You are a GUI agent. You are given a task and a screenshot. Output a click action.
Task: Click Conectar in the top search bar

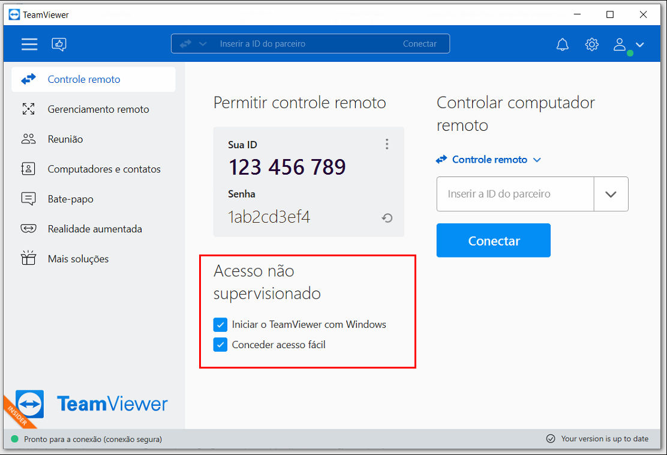[419, 44]
